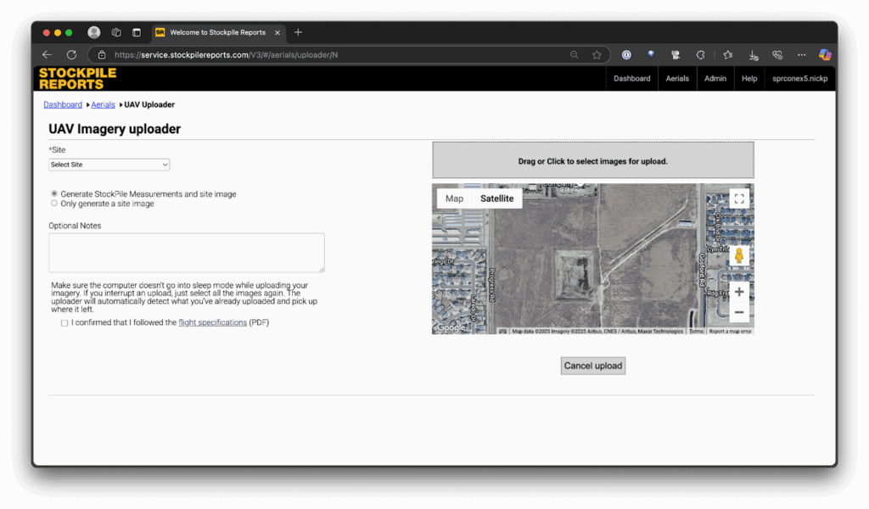
Task: Open the Copilot icon in browser toolbar
Action: coord(824,55)
